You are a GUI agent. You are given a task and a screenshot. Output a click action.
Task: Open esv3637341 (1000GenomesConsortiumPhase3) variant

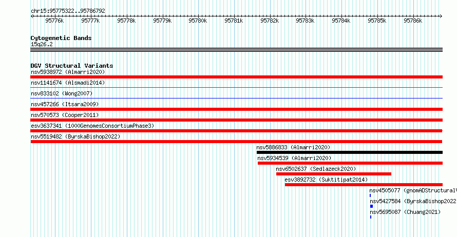click(92, 126)
